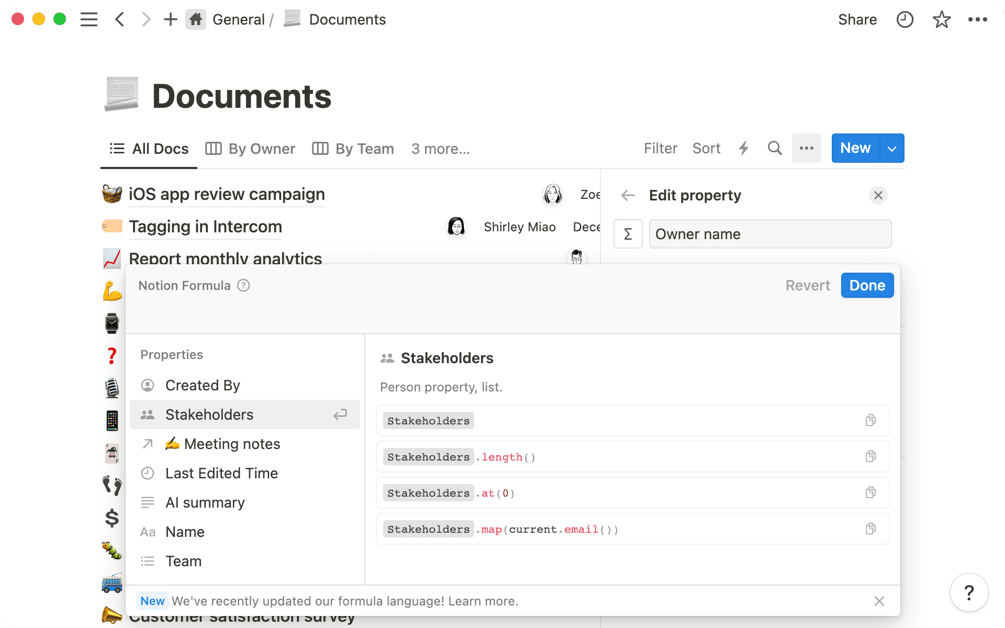
Task: Click the formula help question mark icon
Action: (243, 285)
